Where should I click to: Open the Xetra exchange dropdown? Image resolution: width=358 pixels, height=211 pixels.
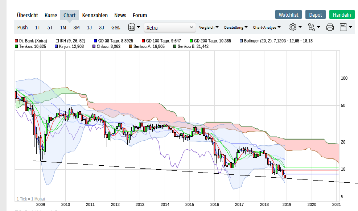pyautogui.click(x=169, y=27)
